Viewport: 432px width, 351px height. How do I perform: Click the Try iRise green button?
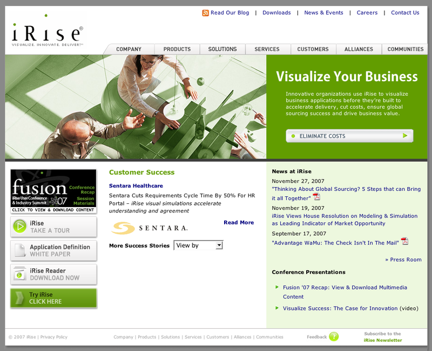pyautogui.click(x=53, y=298)
